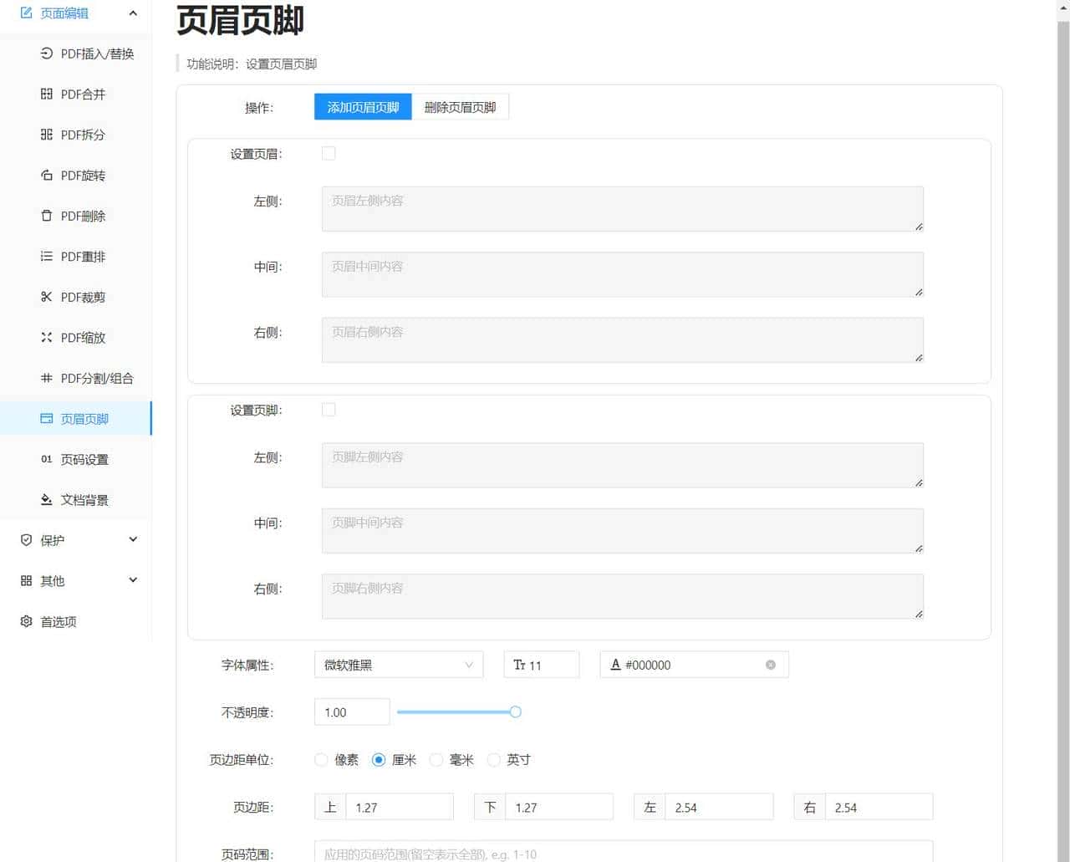Check the 设置页脚 option
The image size is (1070, 862).
[x=329, y=410]
